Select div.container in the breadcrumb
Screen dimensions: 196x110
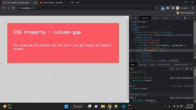[x=161, y=61]
